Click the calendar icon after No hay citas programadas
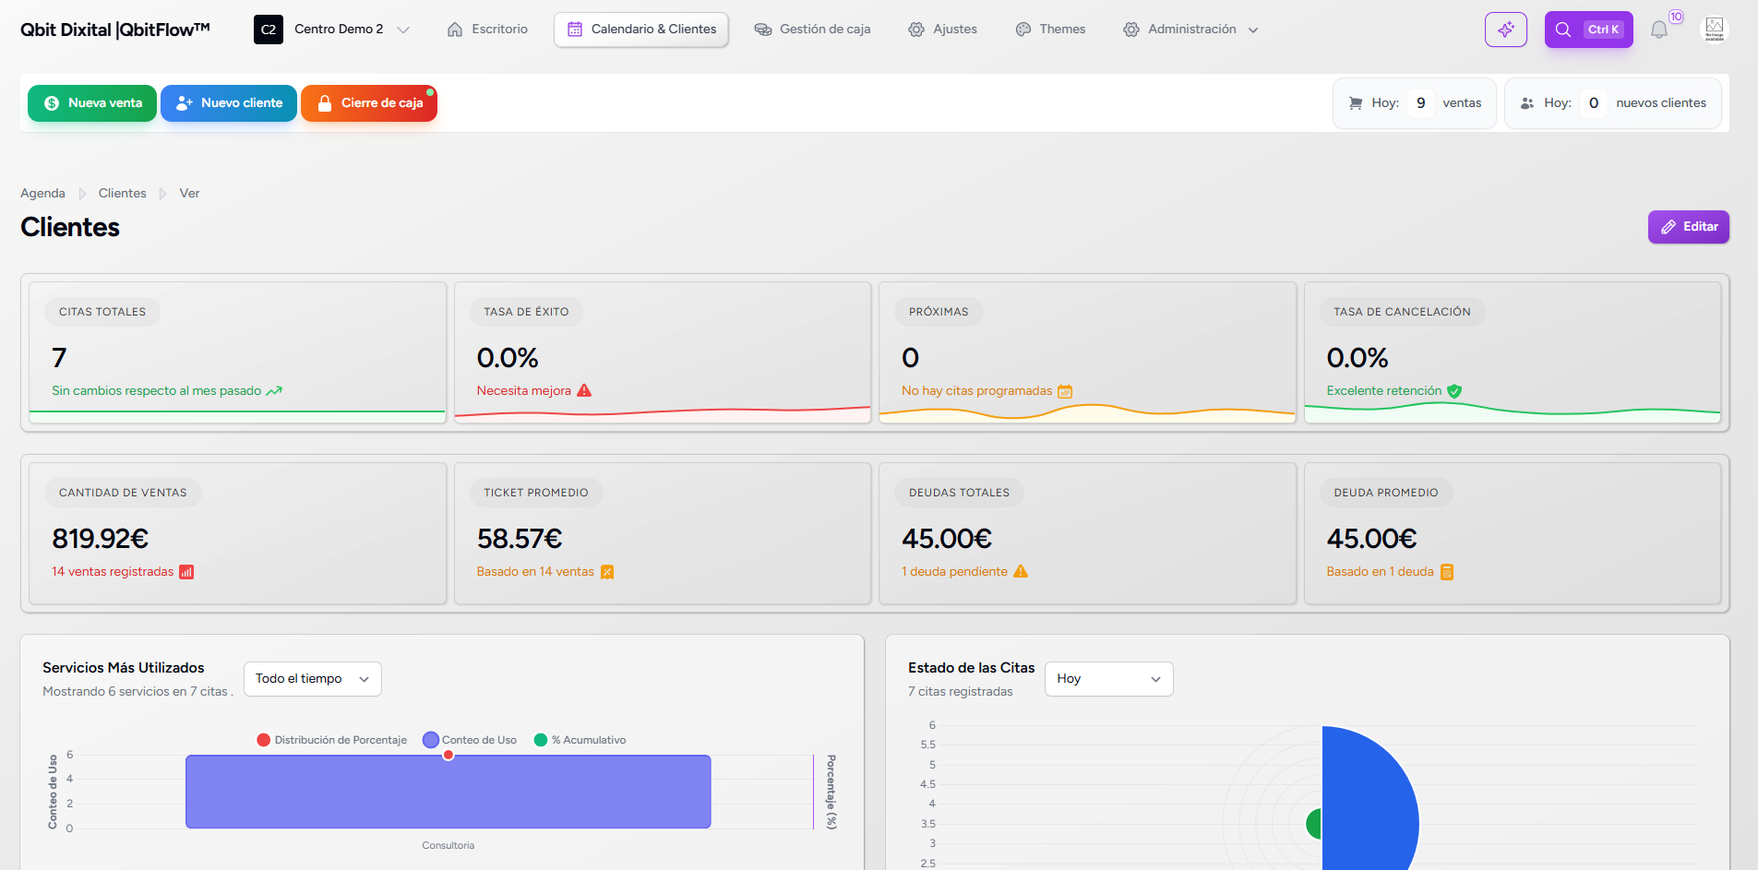 tap(1065, 391)
